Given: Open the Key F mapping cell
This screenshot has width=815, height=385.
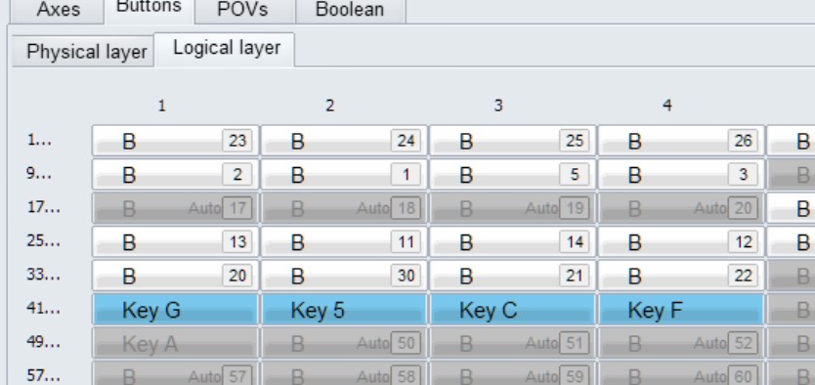Looking at the screenshot, I should coord(681,310).
